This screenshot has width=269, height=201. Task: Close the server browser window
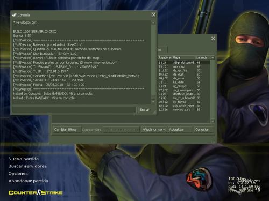[x=213, y=39]
